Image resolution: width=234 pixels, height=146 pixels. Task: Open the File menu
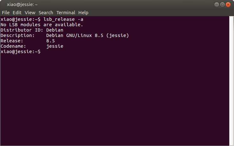point(6,13)
